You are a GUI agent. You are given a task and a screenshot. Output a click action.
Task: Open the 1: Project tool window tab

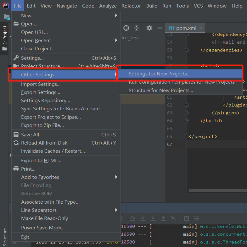5,38
